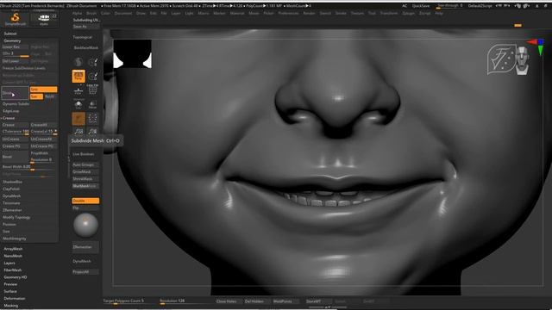
Task: Expand the Deformation sub-palette
Action: click(x=15, y=299)
